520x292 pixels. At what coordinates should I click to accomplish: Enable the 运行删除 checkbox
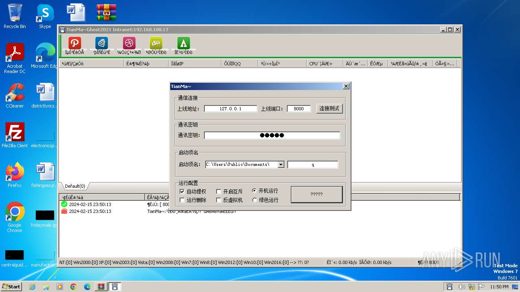pos(182,200)
